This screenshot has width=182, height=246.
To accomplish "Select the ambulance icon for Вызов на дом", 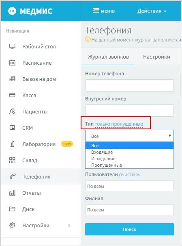I will pyautogui.click(x=12, y=79).
